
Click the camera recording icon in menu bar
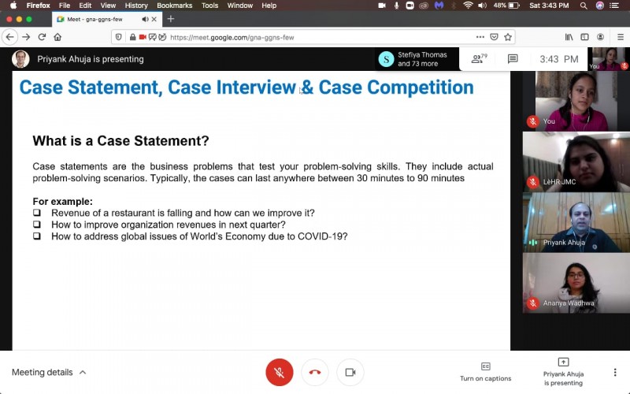pyautogui.click(x=382, y=6)
